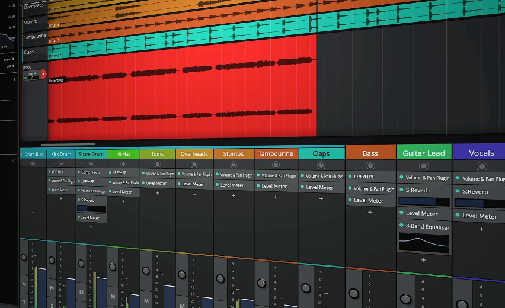Click the Vocals channel input icon

[x=481, y=166]
